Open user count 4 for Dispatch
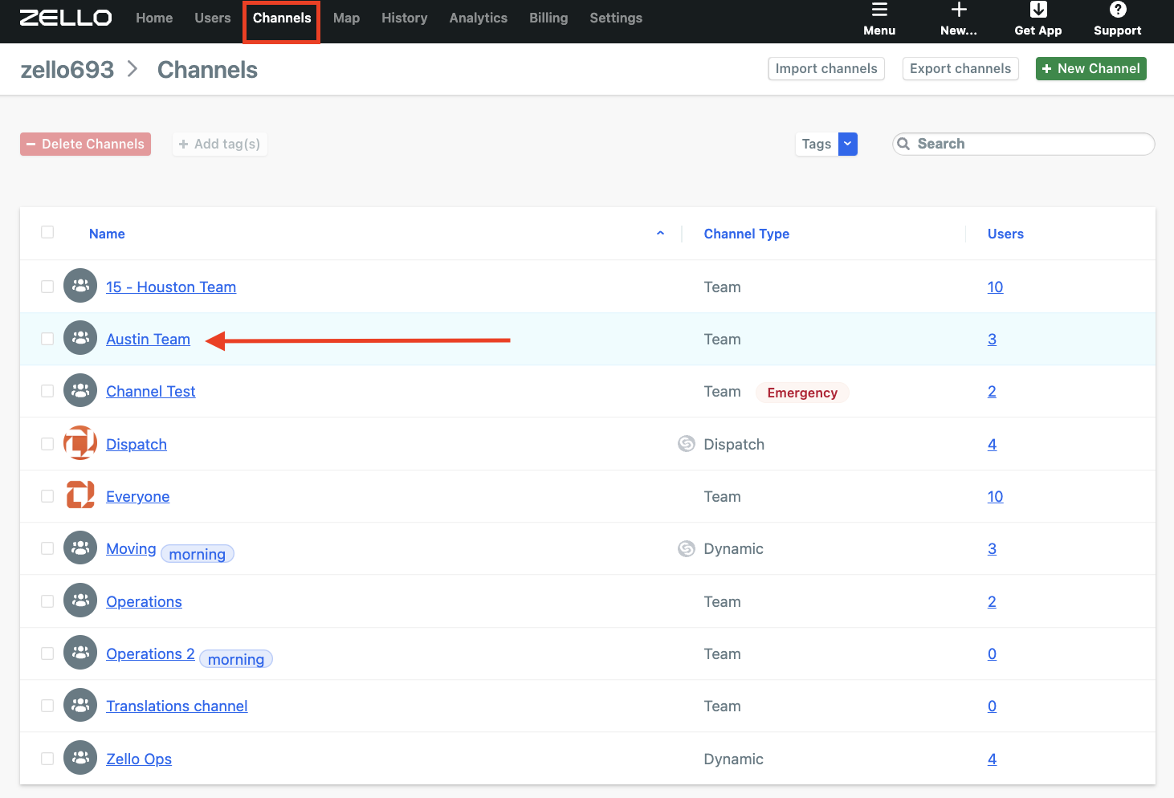The image size is (1174, 798). [x=992, y=444]
